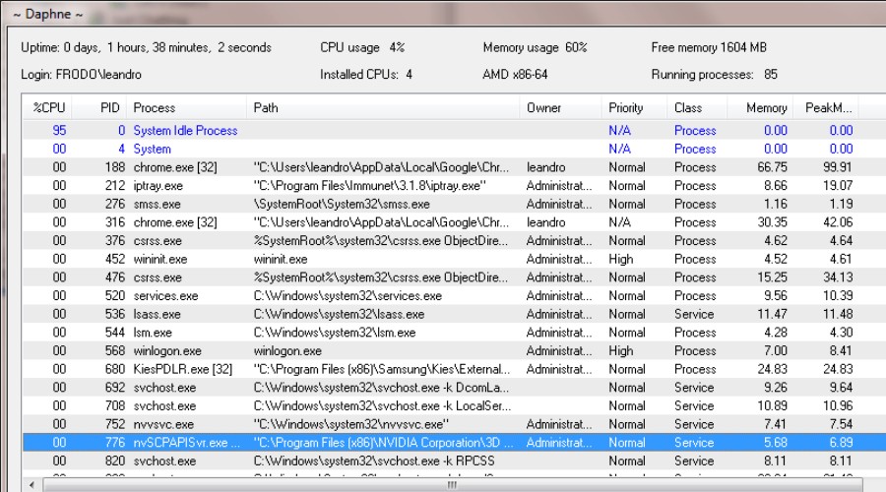Image resolution: width=886 pixels, height=492 pixels.
Task: Click the leandro owner of PID 188
Action: pyautogui.click(x=545, y=167)
